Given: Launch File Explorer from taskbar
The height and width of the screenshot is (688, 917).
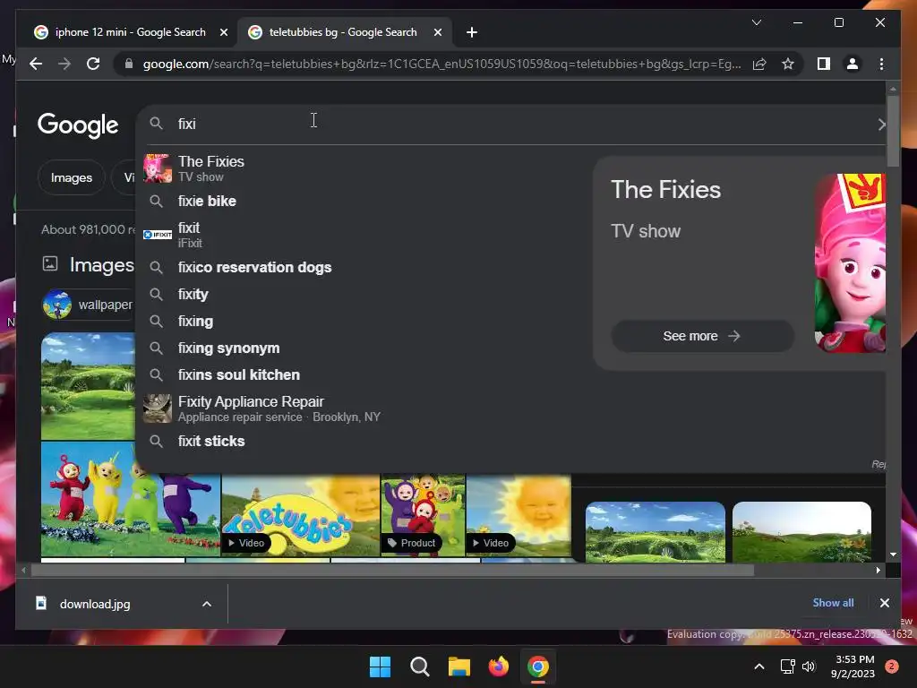Looking at the screenshot, I should coord(459,666).
